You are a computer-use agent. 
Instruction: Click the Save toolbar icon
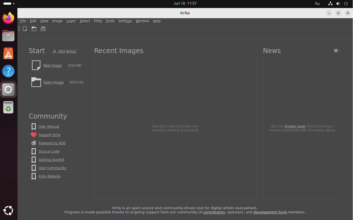(43, 29)
